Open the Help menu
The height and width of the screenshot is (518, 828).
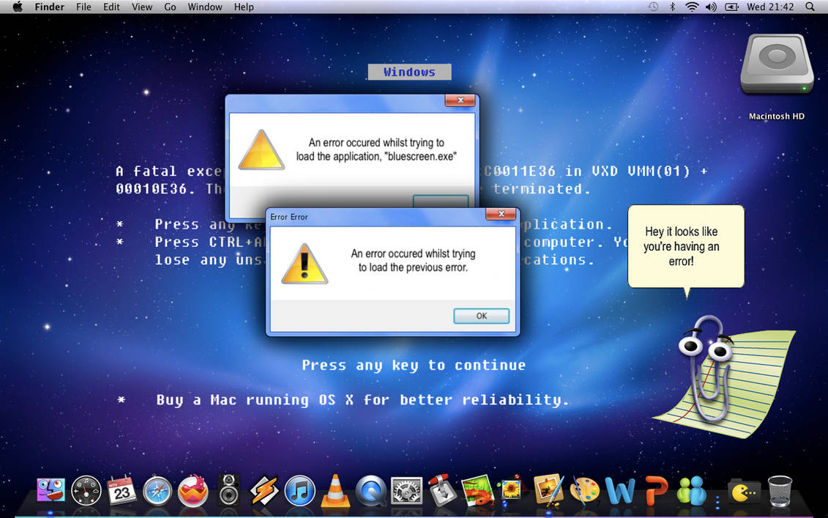tap(244, 7)
